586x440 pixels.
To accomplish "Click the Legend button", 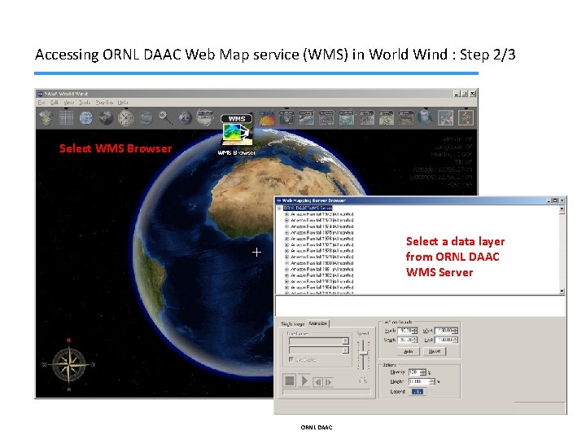I will click(418, 392).
